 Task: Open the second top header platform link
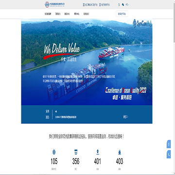105,5
